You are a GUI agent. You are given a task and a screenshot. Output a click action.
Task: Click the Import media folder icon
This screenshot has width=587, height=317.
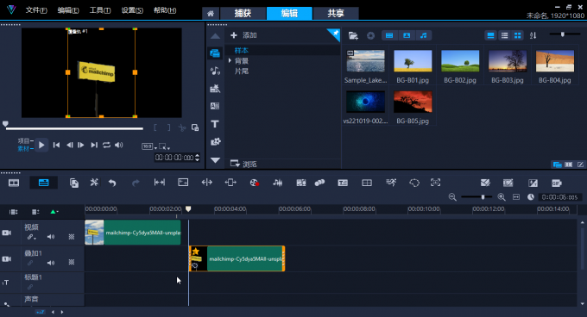(353, 35)
